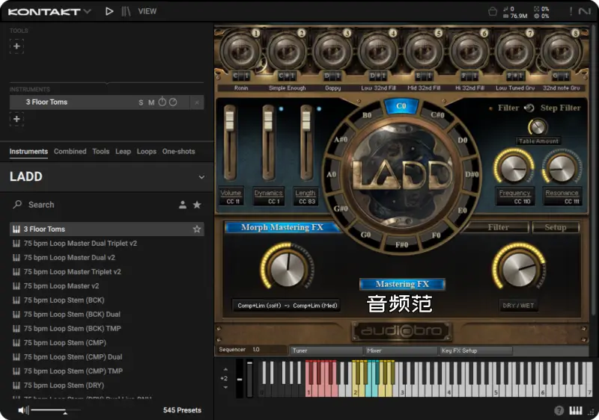Screen dimensions: 599x420
Task: Click the play button in the Kontakt header
Action: pos(109,11)
